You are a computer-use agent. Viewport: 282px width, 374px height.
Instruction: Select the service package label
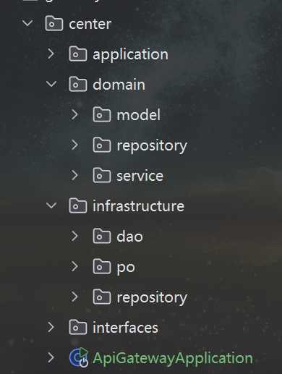[x=140, y=176]
